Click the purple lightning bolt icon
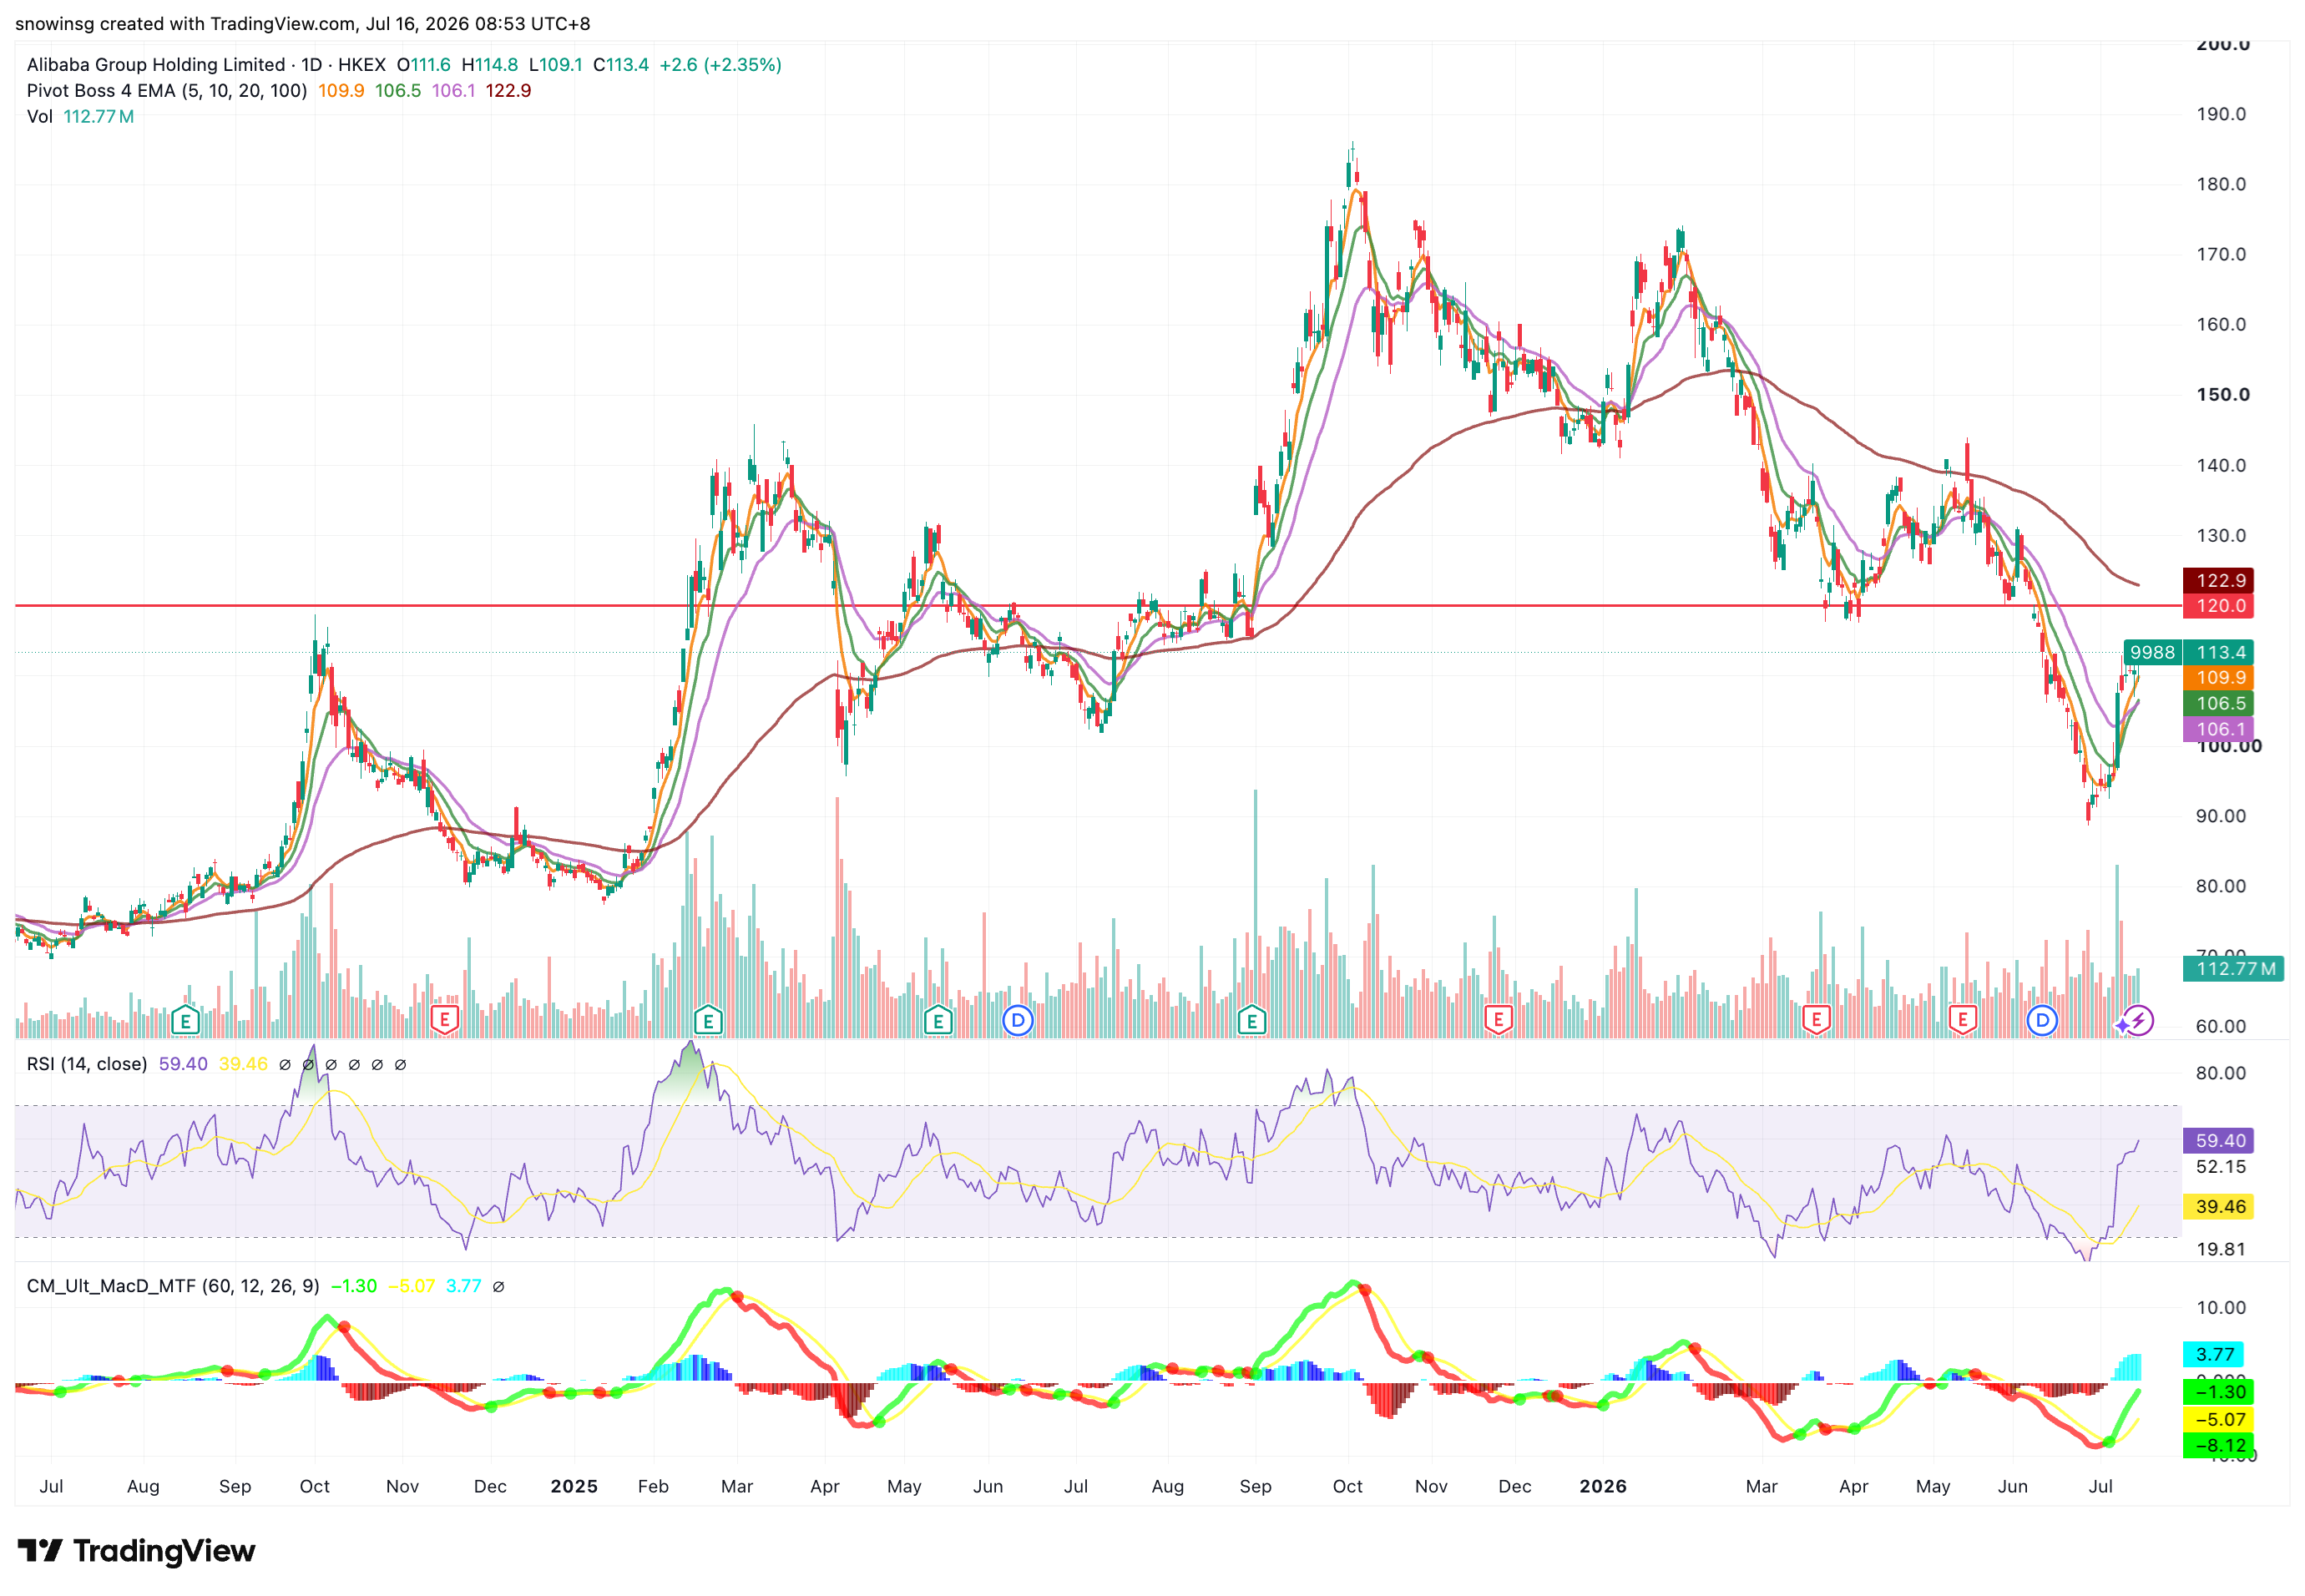The image size is (2305, 1596). (2138, 1021)
